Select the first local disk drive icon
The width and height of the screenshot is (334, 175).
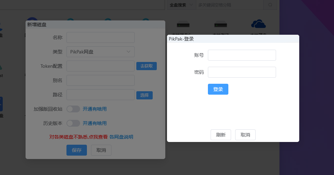(x=183, y=25)
